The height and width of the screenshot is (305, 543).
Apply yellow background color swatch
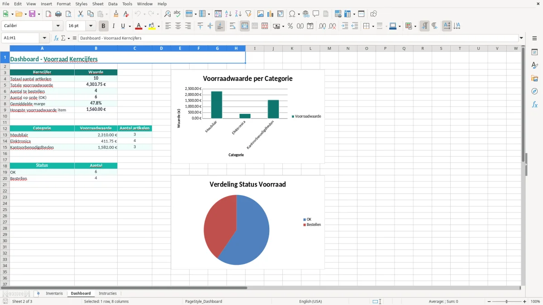152,26
